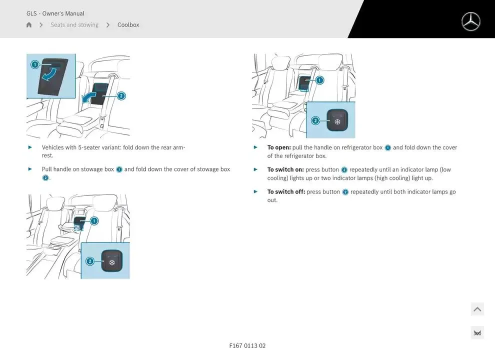Click the page number 300 badge
495x350 pixels.
[x=477, y=333]
